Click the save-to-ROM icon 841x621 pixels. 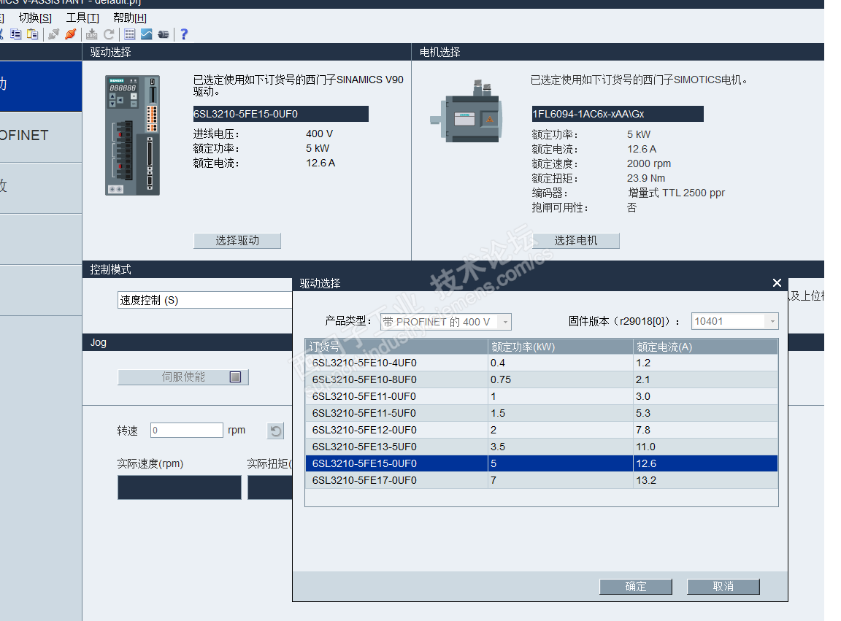coord(92,34)
